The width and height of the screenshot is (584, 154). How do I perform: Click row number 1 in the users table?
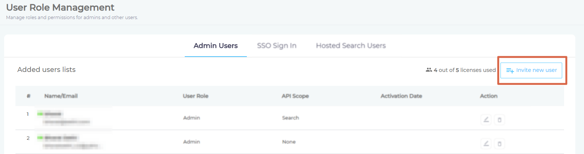coord(28,114)
